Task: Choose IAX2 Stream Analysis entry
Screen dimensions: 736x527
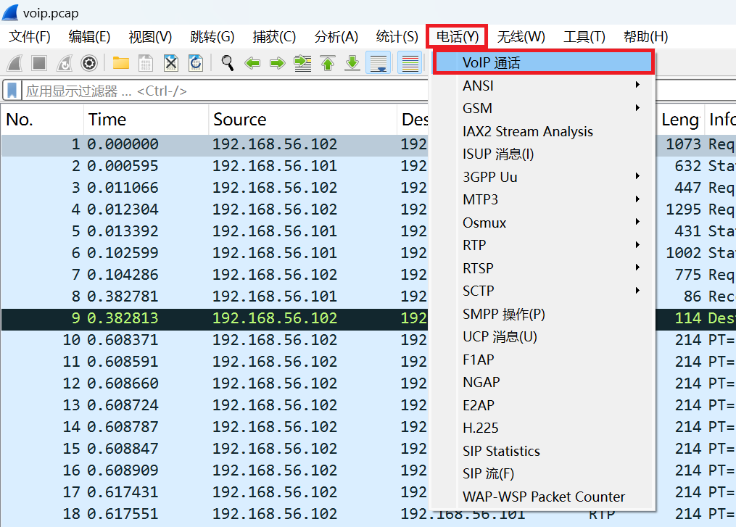Action: coord(543,131)
